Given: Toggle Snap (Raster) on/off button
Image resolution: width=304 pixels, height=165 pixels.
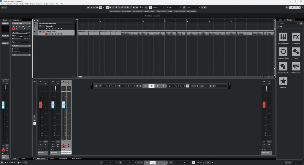Looking at the screenshot, I should [x=150, y=7].
